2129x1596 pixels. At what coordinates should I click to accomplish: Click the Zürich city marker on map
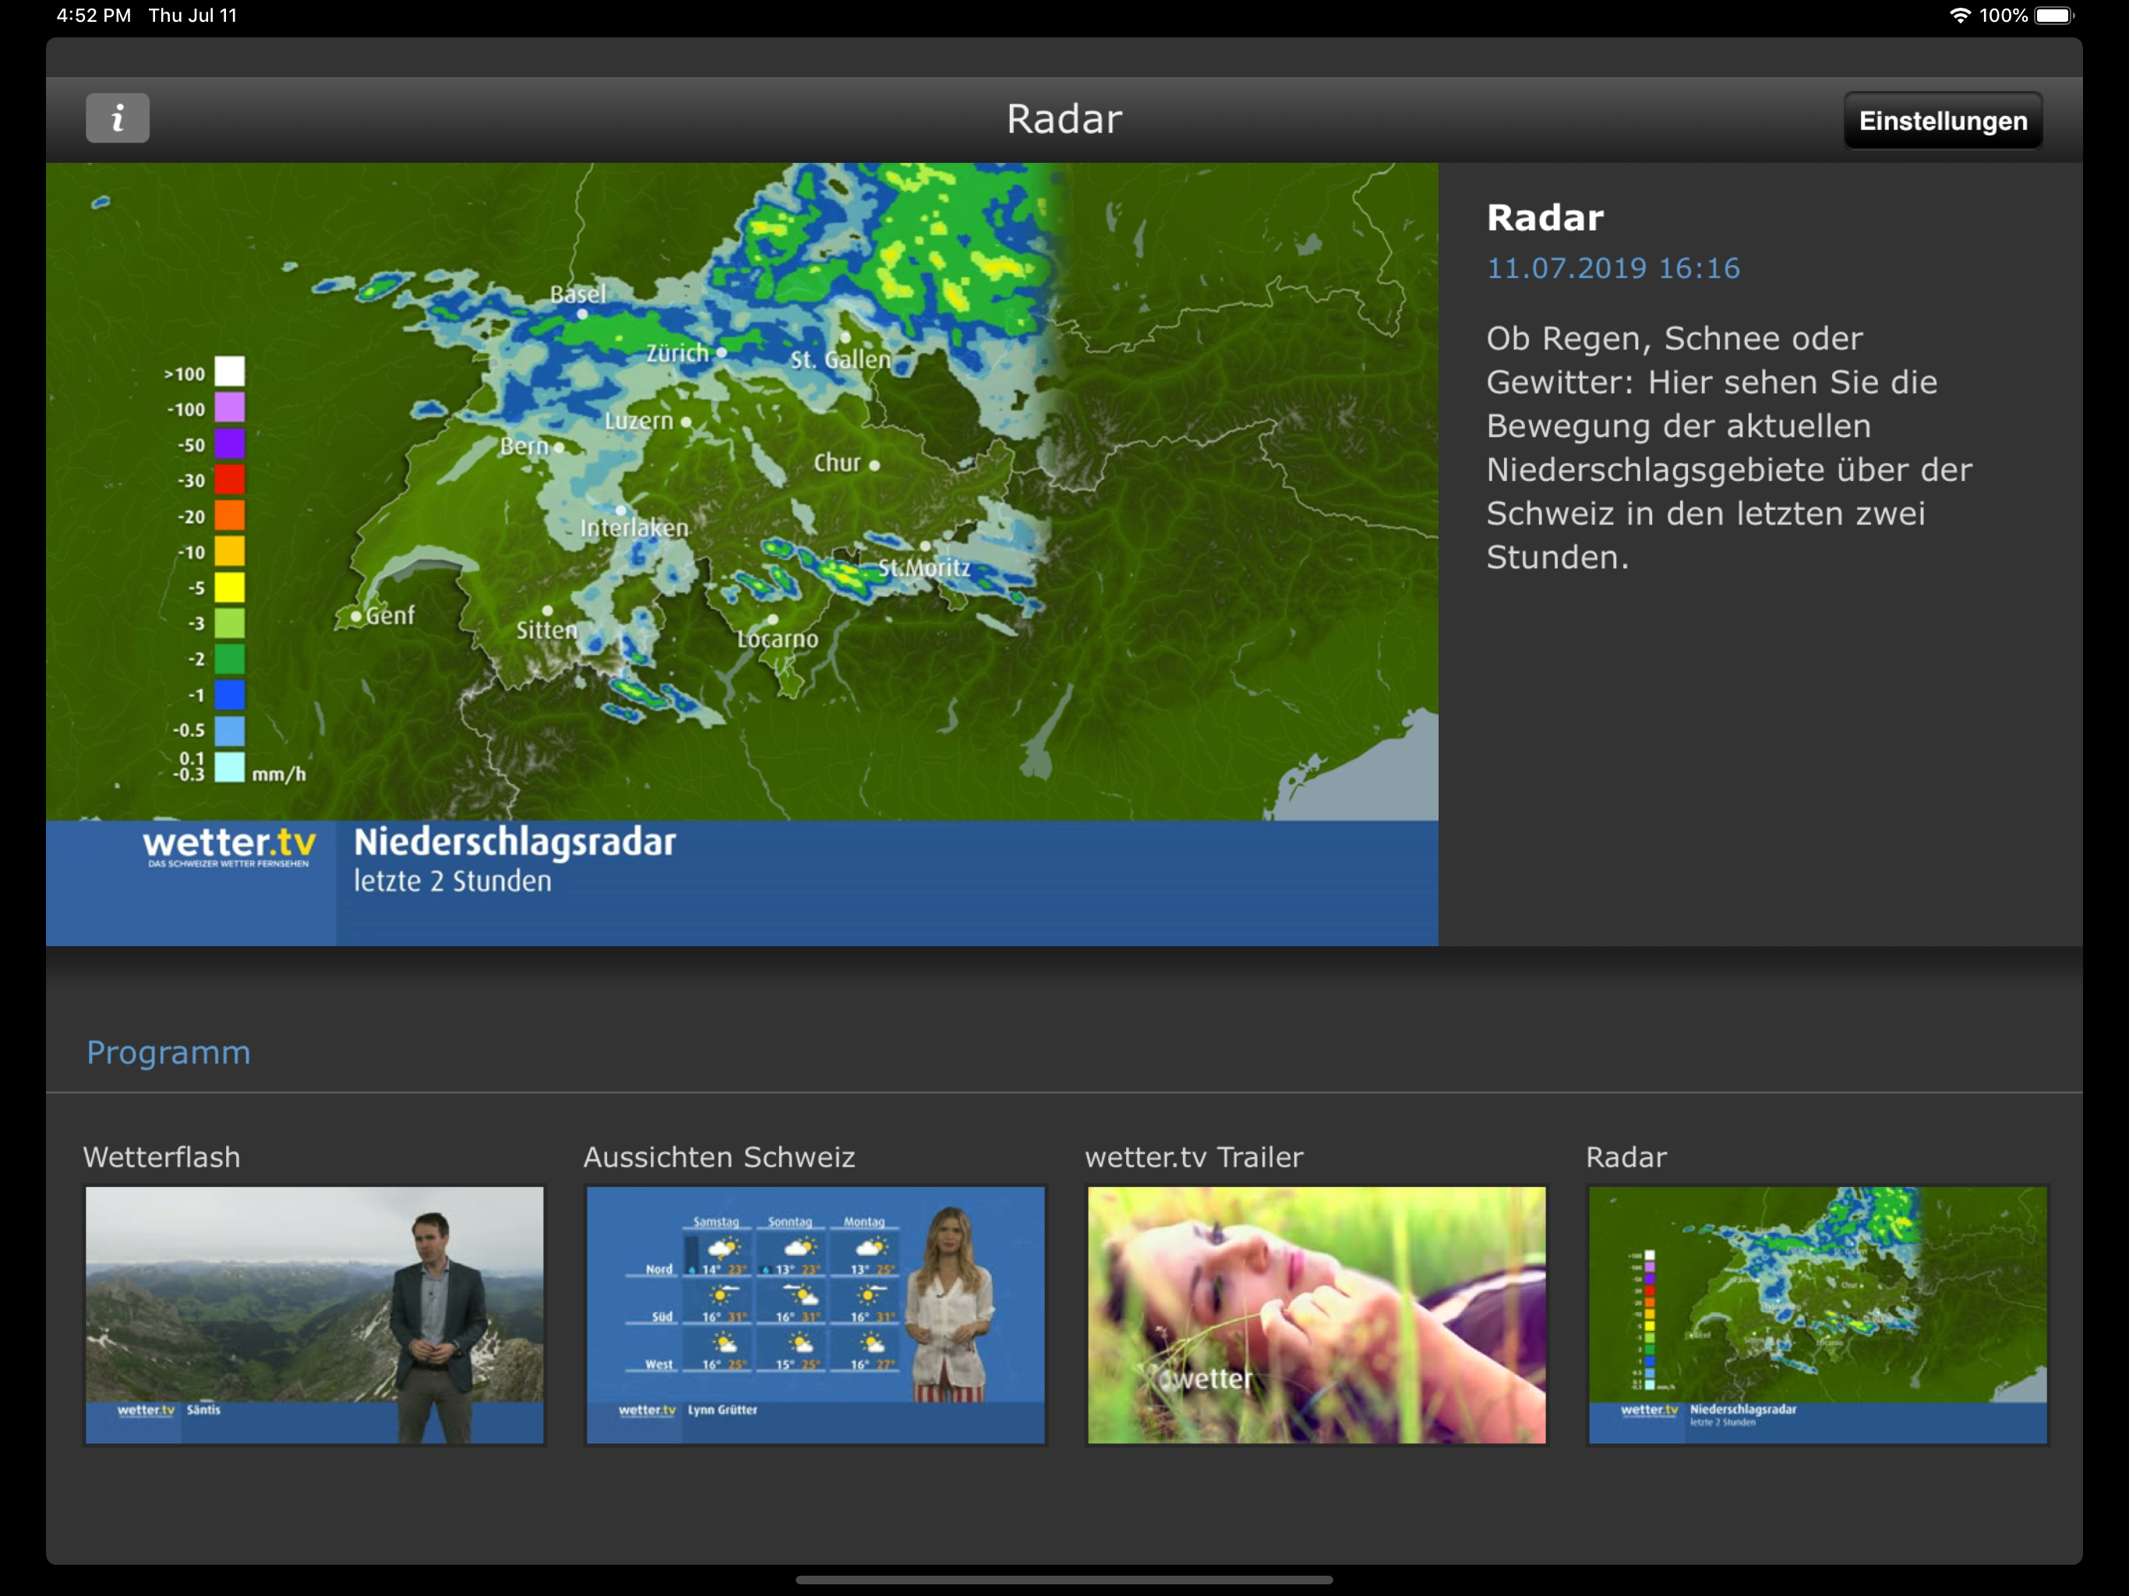721,353
